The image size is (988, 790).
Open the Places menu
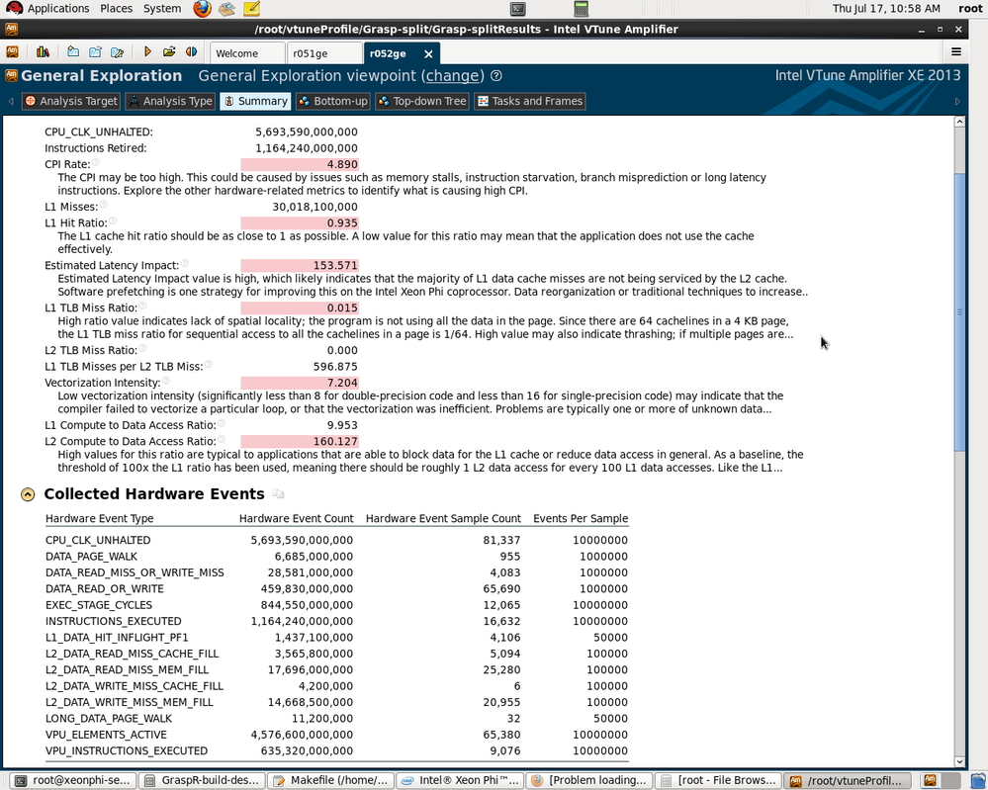116,8
